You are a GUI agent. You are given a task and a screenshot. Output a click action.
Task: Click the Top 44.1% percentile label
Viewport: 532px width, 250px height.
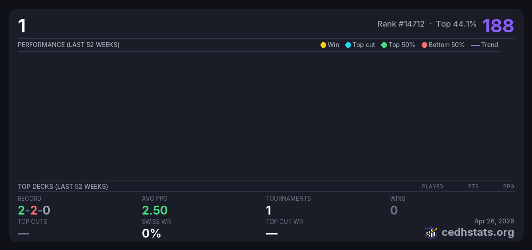456,24
